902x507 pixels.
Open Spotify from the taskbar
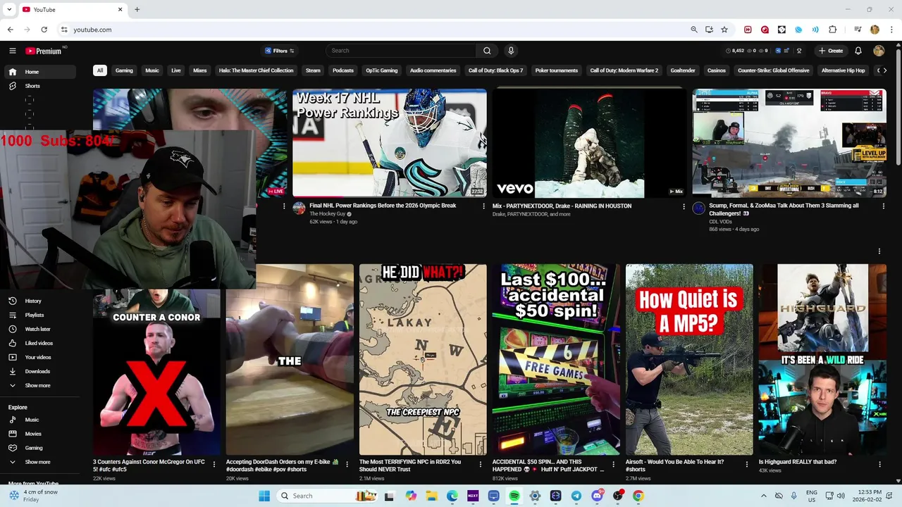pyautogui.click(x=514, y=496)
